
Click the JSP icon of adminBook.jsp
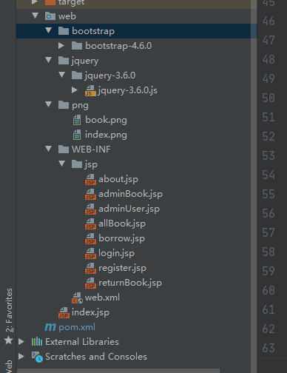pos(90,194)
